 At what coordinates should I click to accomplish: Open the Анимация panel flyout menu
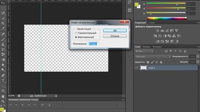coord(123,100)
